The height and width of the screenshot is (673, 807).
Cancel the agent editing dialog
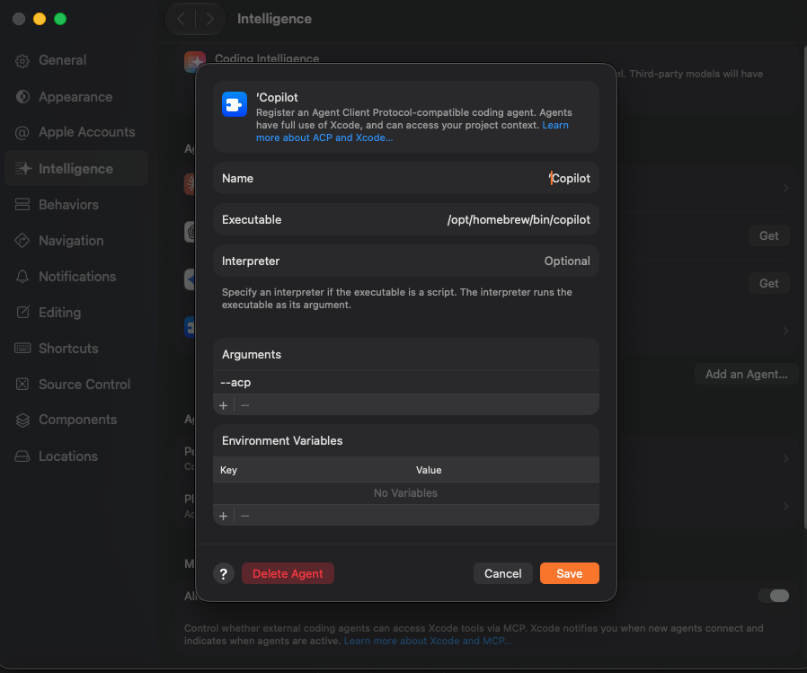[x=503, y=573]
